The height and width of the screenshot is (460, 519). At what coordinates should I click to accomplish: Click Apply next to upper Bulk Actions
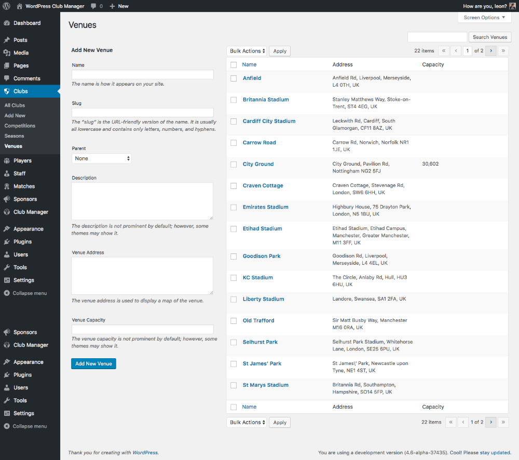280,51
